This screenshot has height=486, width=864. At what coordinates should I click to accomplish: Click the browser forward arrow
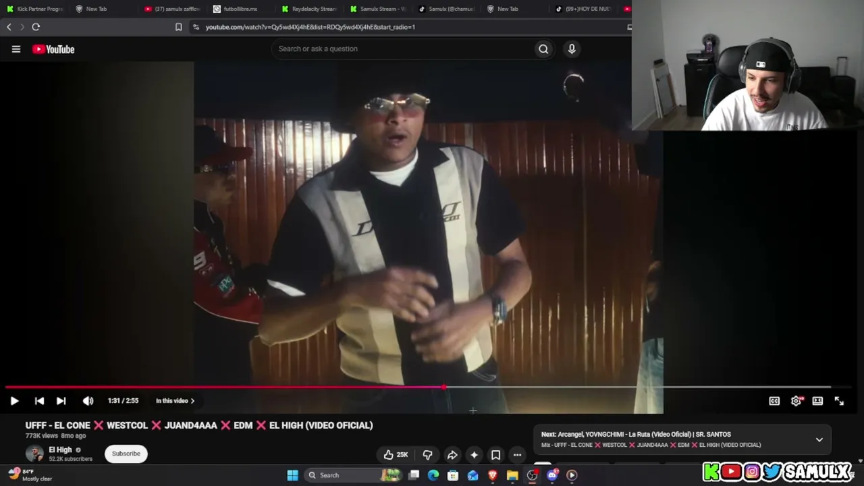(22, 27)
